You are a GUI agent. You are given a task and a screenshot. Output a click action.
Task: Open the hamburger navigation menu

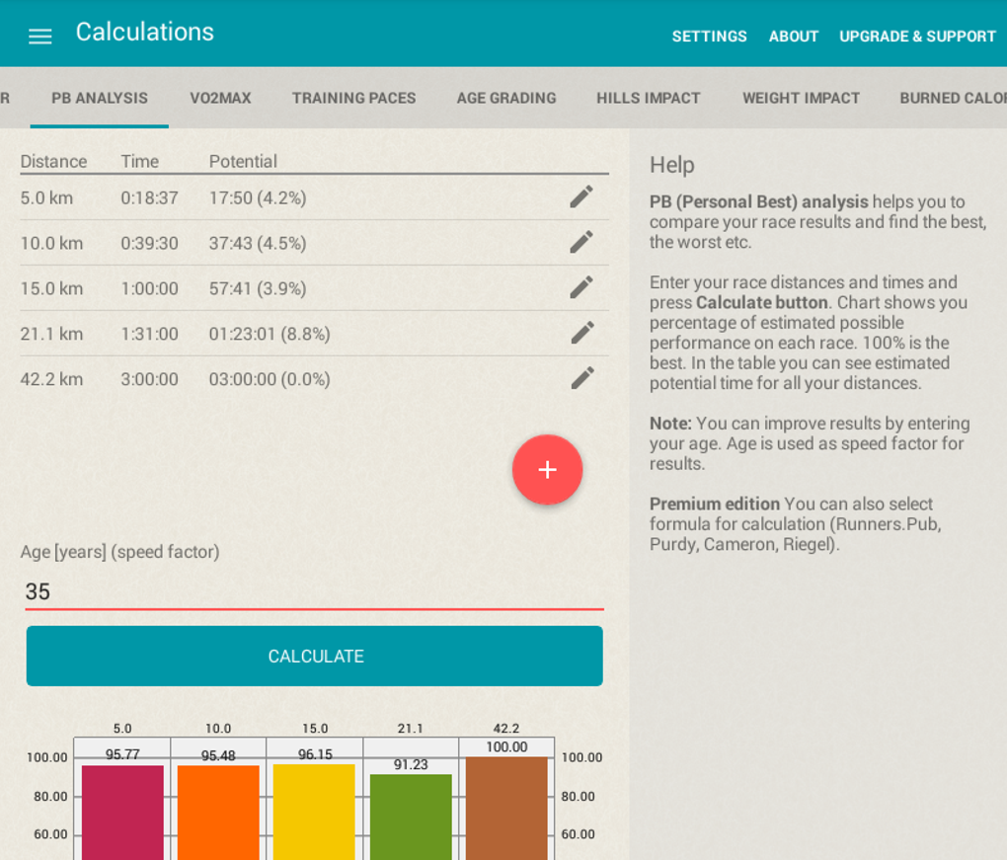39,36
